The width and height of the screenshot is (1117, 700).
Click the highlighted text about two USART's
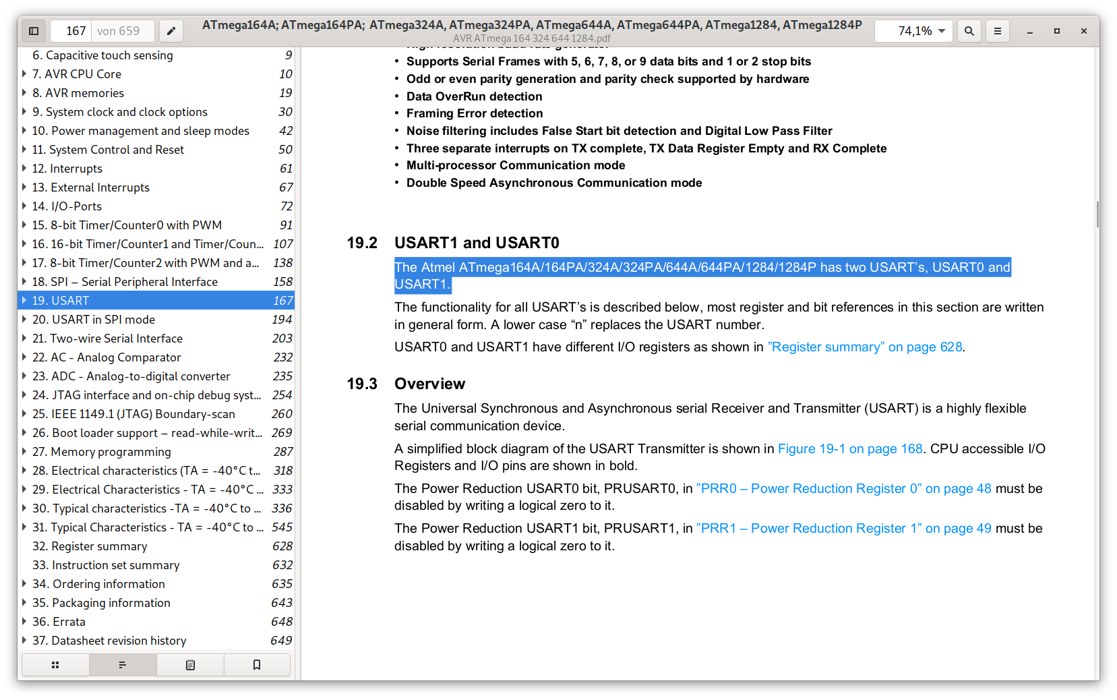click(702, 276)
